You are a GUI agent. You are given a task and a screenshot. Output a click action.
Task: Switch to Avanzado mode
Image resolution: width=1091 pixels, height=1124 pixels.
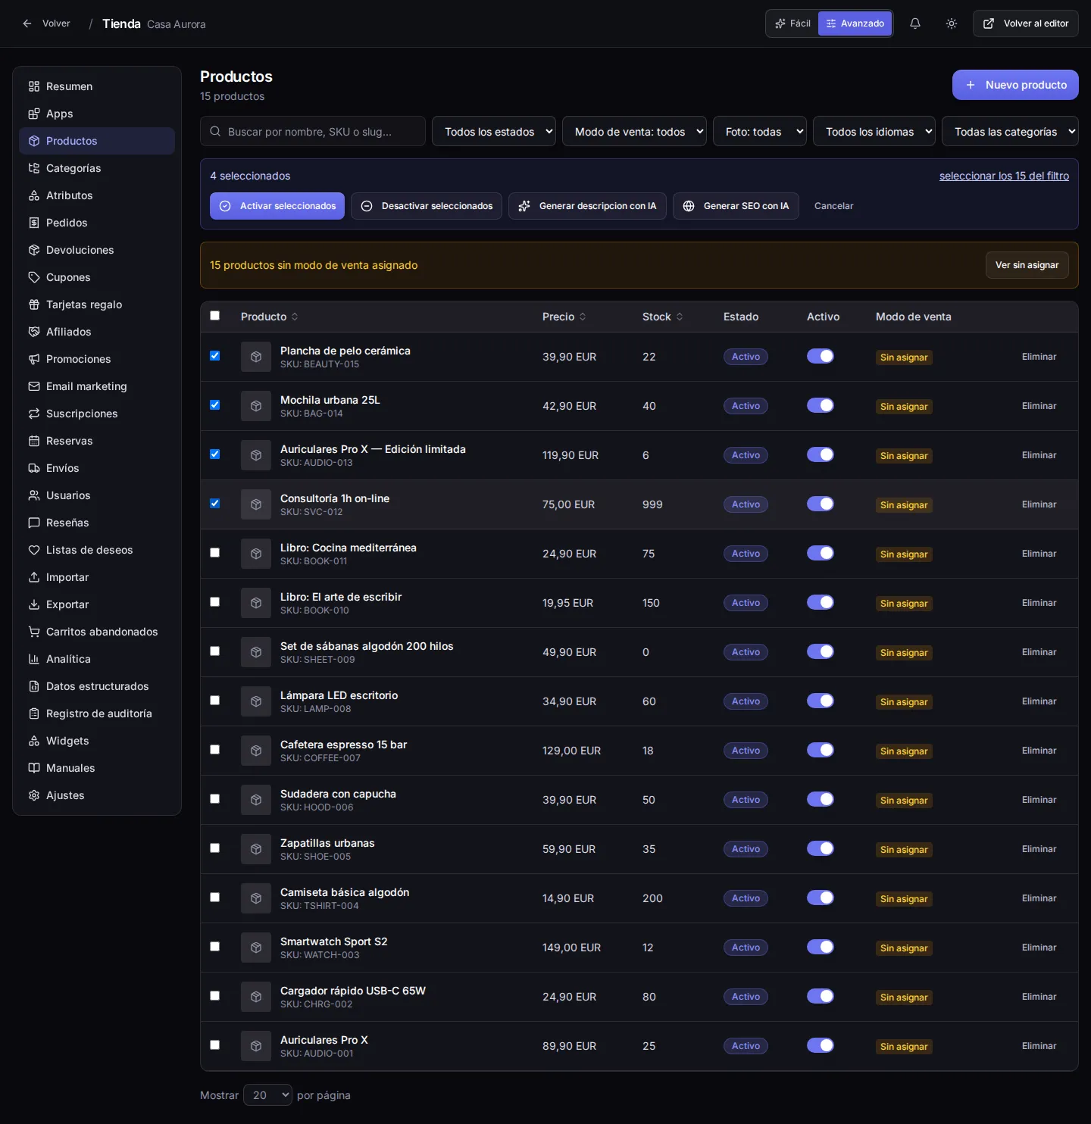coord(855,23)
